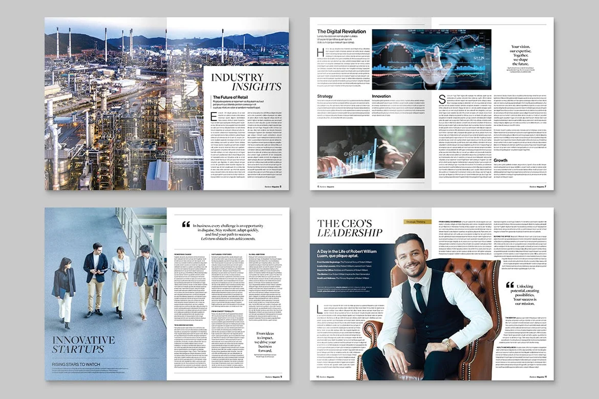Click the drop cap 'S' on page 7
The image size is (599, 399).
click(x=442, y=99)
